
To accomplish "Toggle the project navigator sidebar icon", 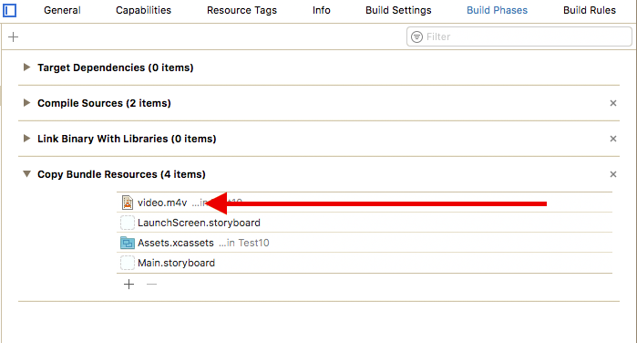I will click(x=9, y=10).
